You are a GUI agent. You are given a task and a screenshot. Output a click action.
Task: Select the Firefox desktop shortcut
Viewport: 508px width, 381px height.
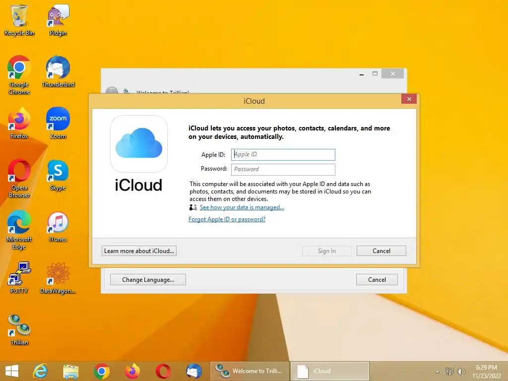(19, 123)
